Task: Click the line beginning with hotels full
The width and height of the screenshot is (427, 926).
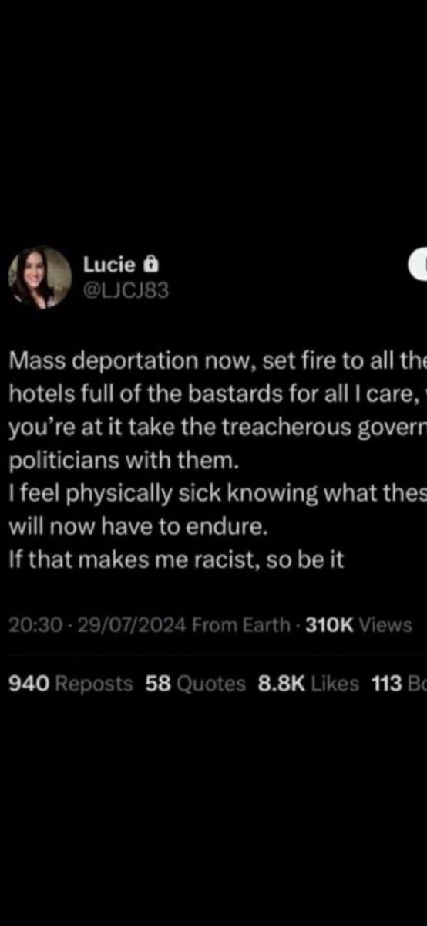Action: click(x=217, y=394)
